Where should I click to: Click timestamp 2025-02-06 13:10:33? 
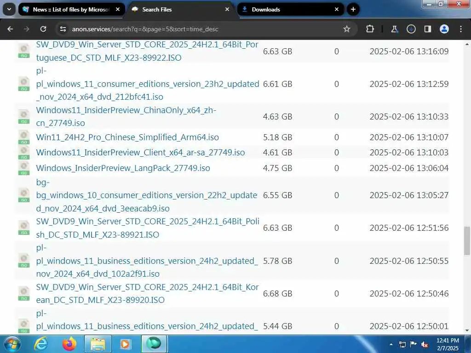click(x=409, y=116)
